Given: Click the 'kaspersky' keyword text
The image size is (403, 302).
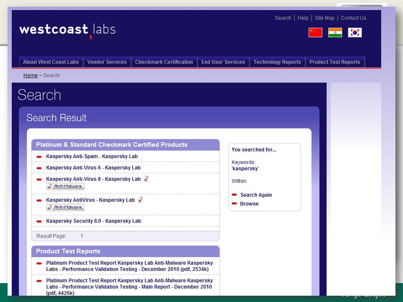Looking at the screenshot, I should pos(245,169).
